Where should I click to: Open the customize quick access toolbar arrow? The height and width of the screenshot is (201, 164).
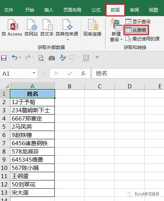(97, 57)
